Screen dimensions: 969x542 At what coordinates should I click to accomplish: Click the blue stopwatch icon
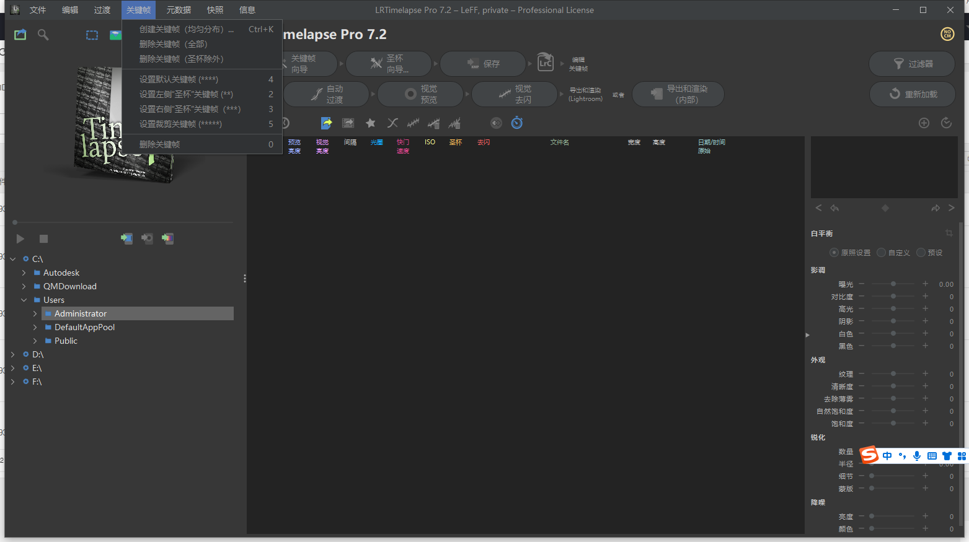pos(517,123)
